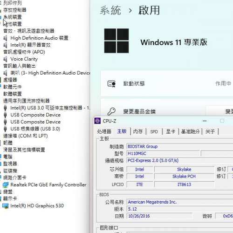Viewport: 233px width, 233px height.
Task: Click the BIOS date 10/26/2016 field
Action: (160, 216)
